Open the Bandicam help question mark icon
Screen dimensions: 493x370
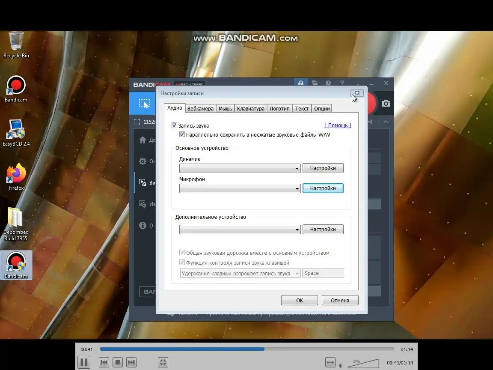[x=342, y=83]
